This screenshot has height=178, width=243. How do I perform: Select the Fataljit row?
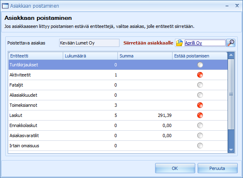(118, 85)
